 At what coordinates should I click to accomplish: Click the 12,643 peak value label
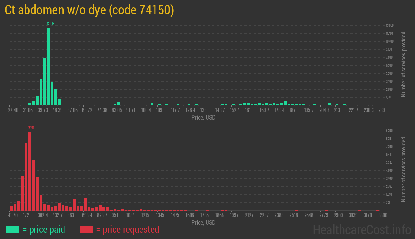pos(50,24)
